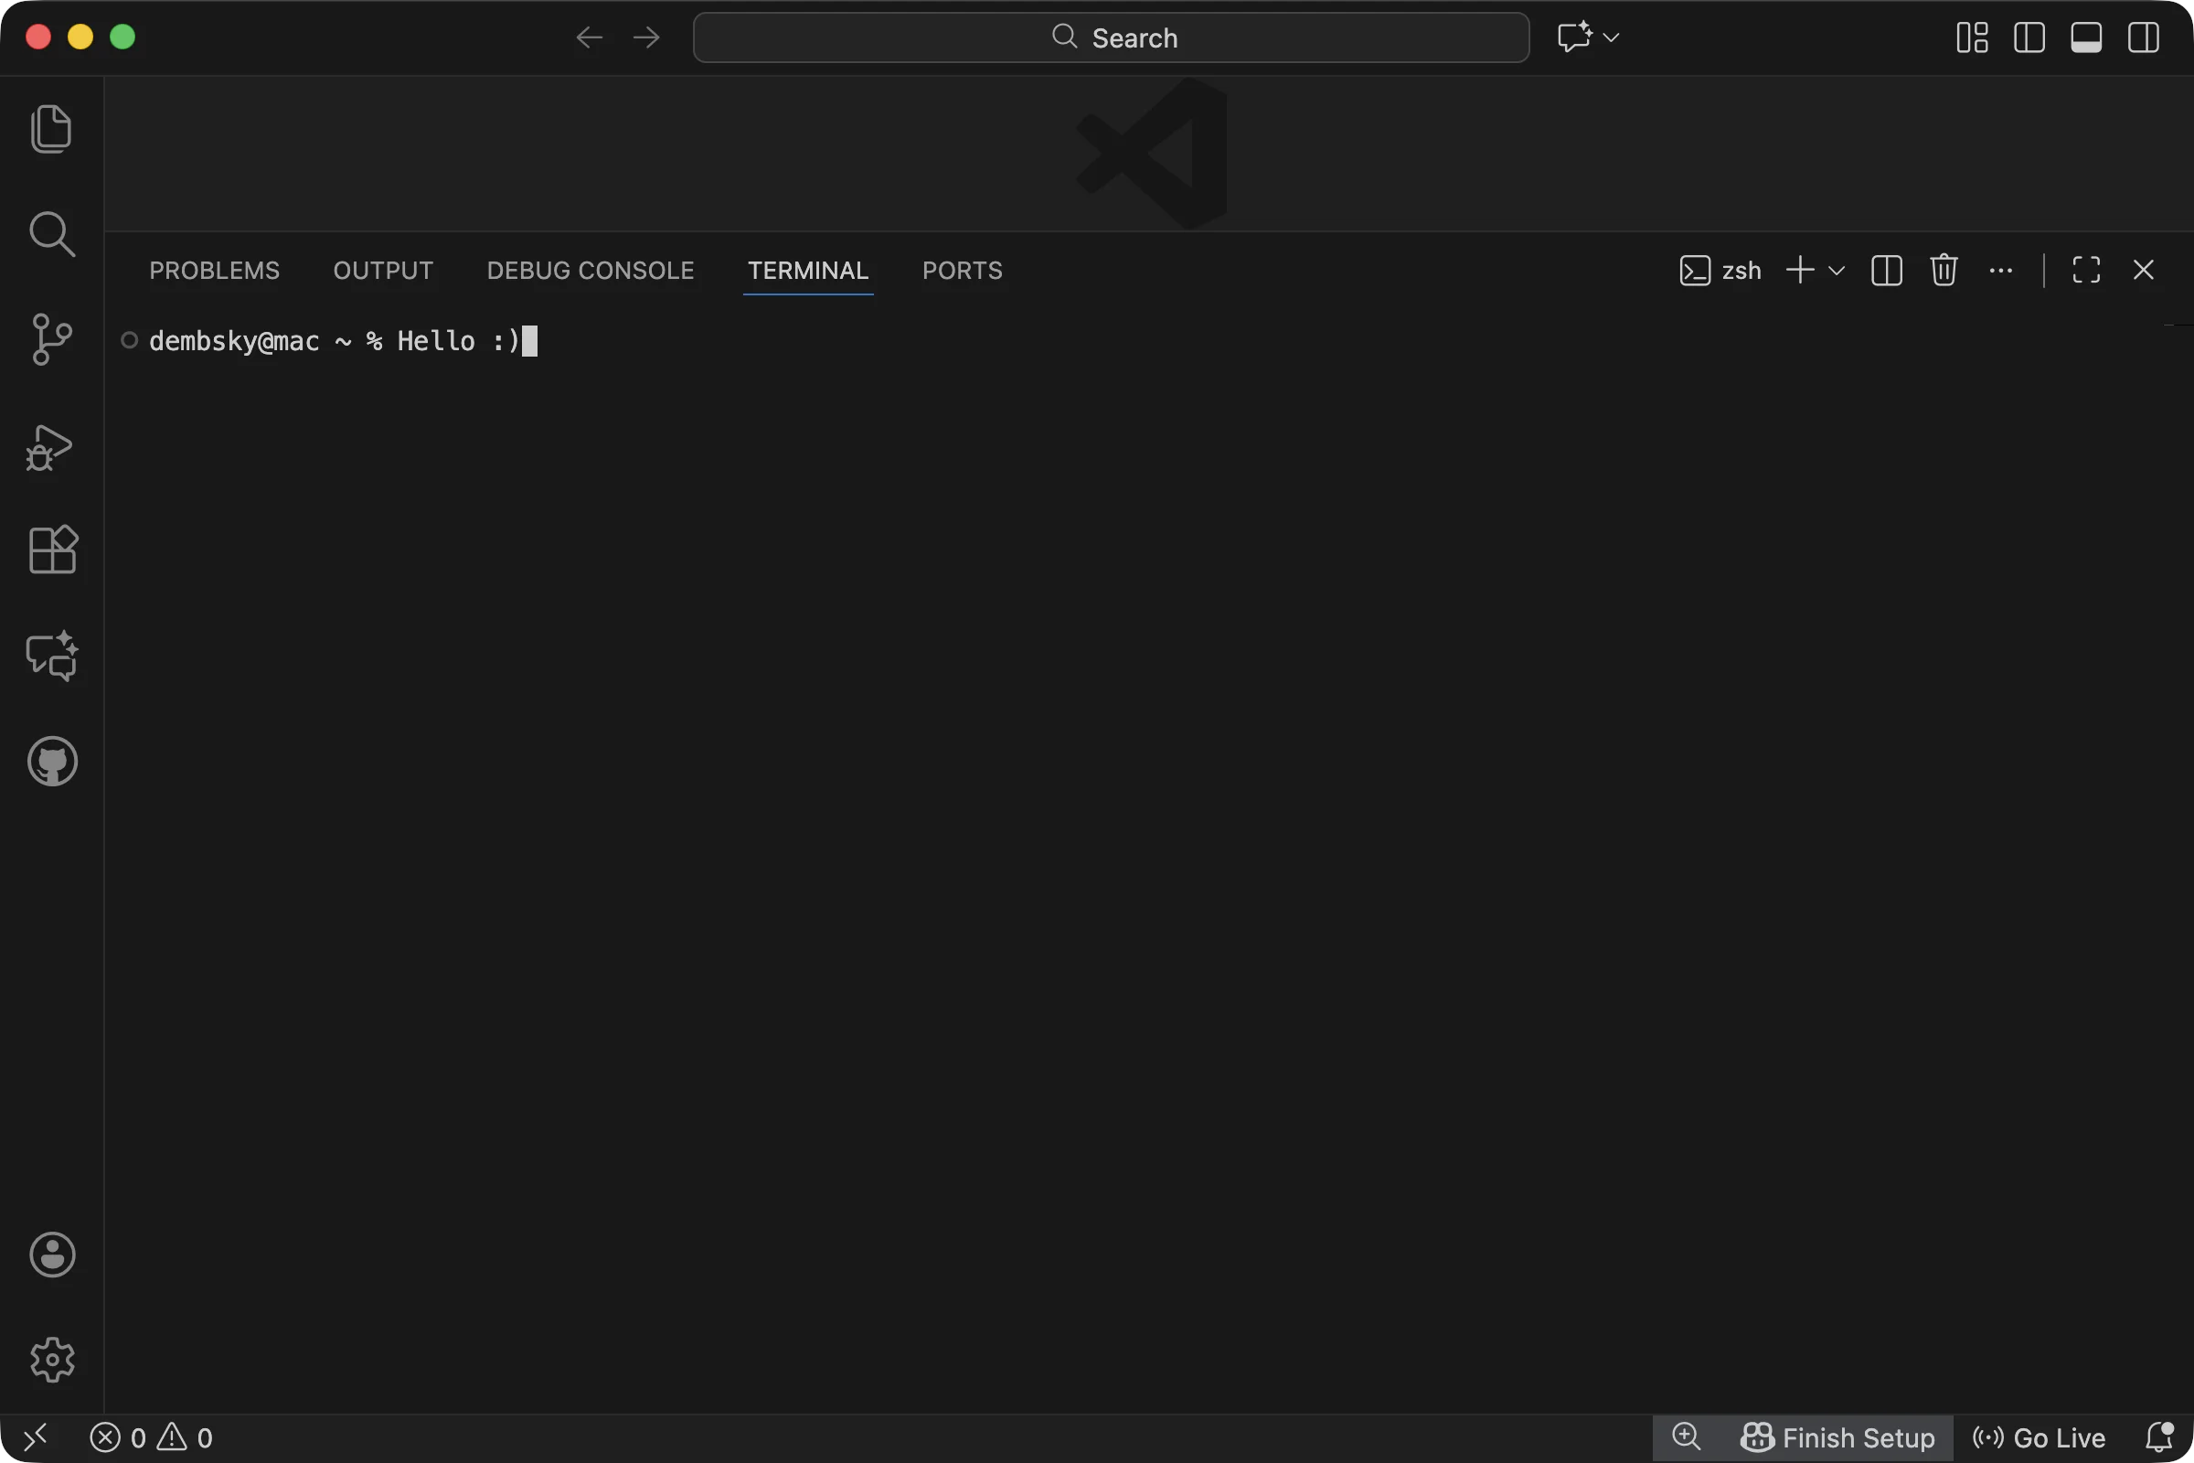Switch to the PORTS tab
Image resolution: width=2194 pixels, height=1463 pixels.
962,270
